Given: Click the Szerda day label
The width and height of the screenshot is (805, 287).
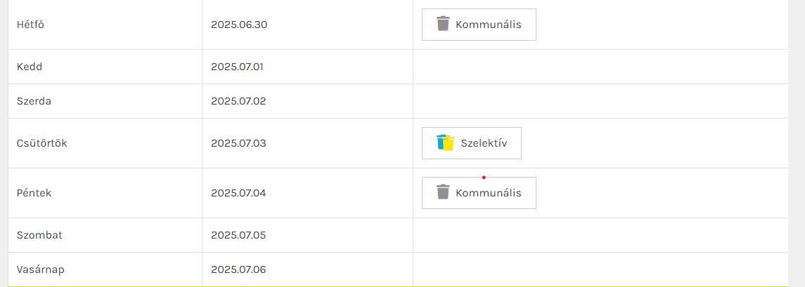Looking at the screenshot, I should coord(34,101).
